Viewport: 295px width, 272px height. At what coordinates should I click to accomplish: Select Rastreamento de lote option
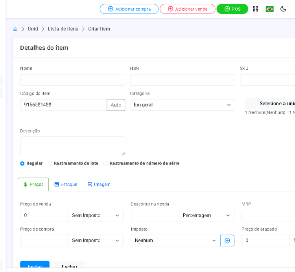[x=50, y=164]
